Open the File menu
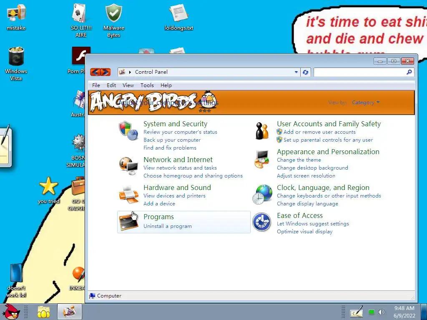The height and width of the screenshot is (320, 427). click(96, 85)
